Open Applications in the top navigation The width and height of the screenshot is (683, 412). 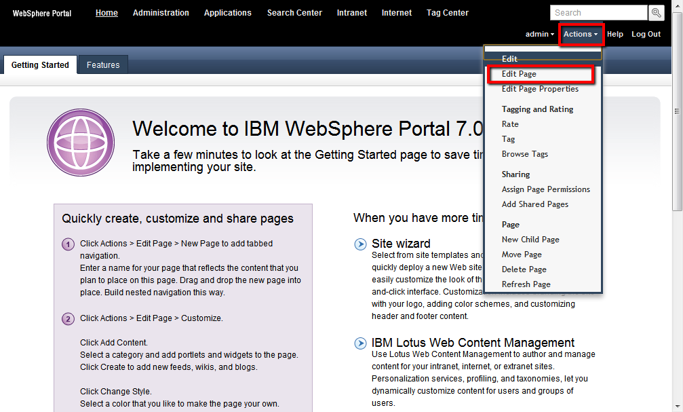click(x=228, y=13)
